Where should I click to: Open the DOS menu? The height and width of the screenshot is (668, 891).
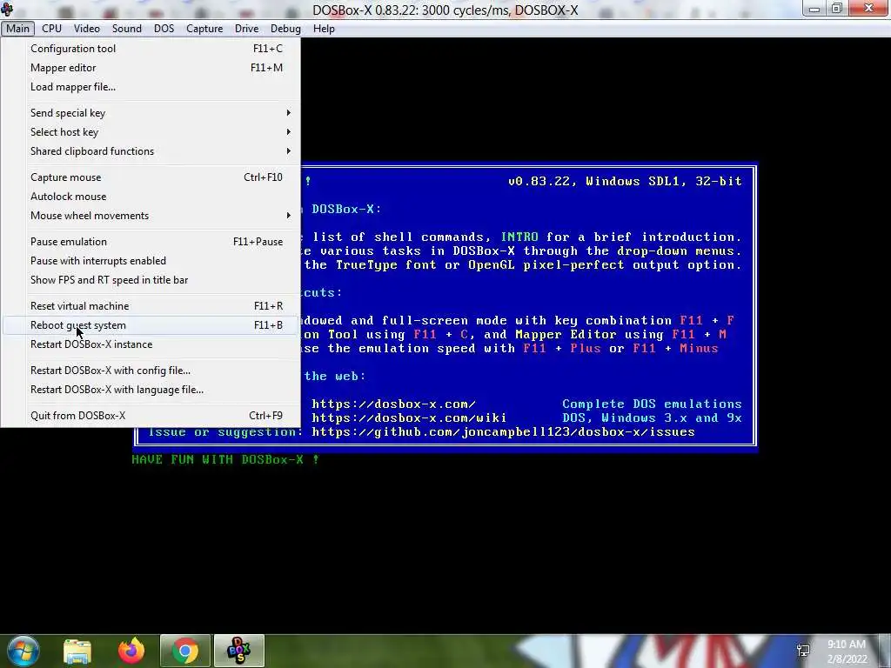click(x=164, y=29)
